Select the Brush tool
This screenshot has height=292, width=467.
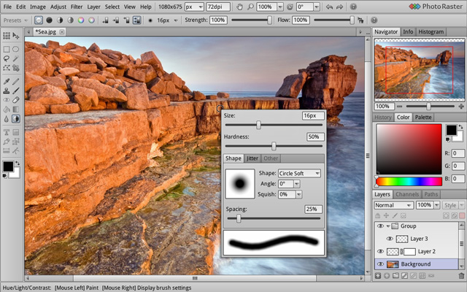(x=16, y=91)
